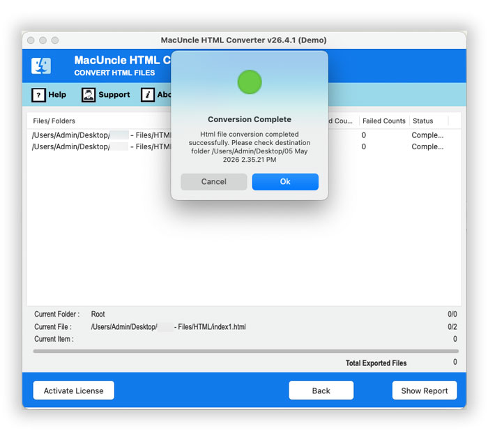
Task: Open the Help toolbar label
Action: click(57, 94)
